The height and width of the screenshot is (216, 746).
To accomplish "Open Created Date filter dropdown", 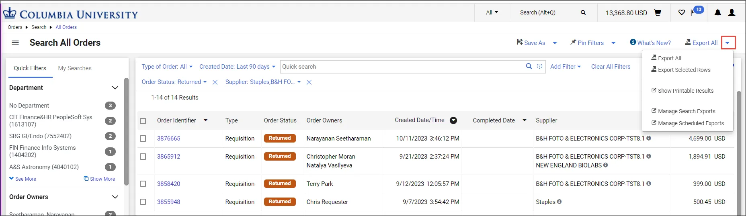I will [237, 67].
